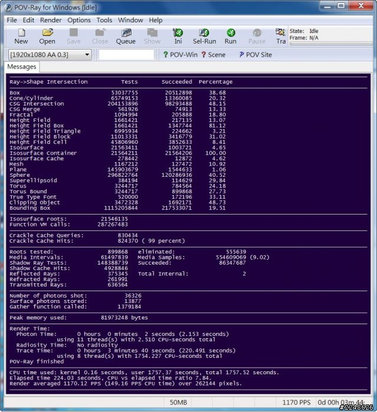377x412 pixels.
Task: Click the command line input field
Action: [x=126, y=55]
